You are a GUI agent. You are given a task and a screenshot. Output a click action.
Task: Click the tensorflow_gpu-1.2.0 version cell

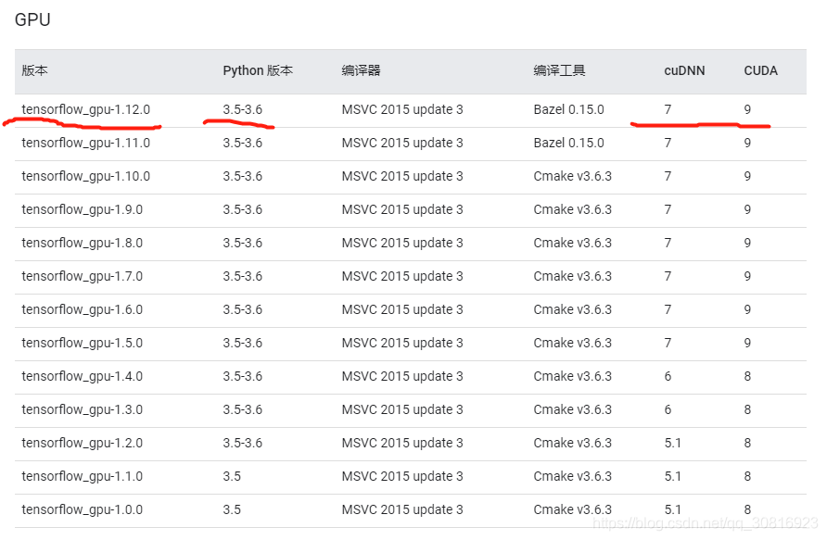coord(83,443)
